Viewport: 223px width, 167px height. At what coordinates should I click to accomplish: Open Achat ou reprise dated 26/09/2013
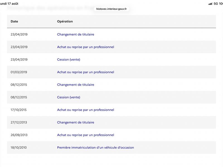[86, 135]
